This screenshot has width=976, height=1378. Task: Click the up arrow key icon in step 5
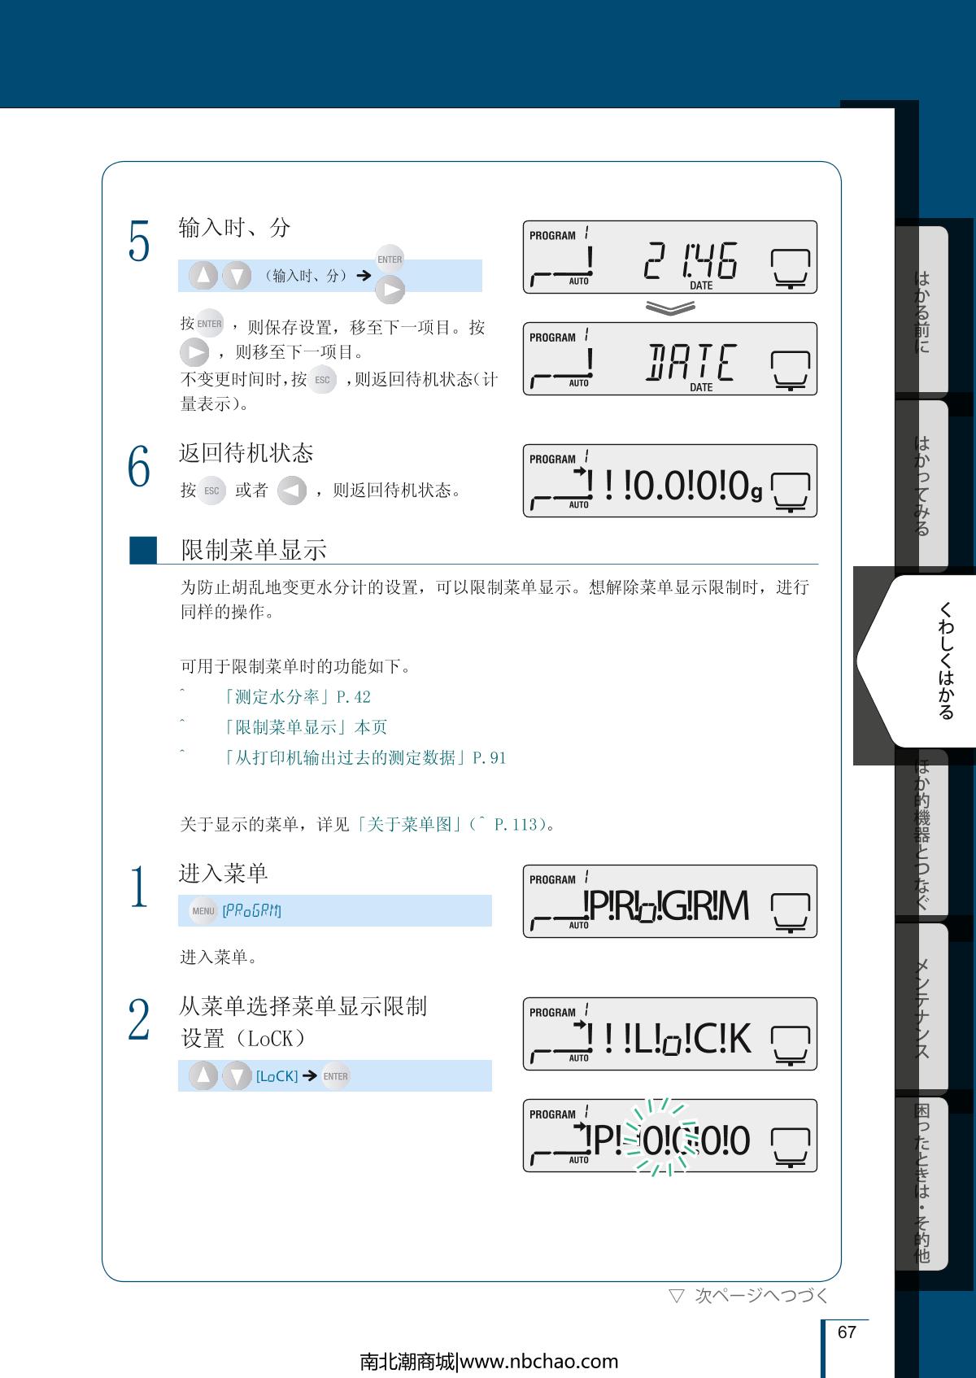203,276
